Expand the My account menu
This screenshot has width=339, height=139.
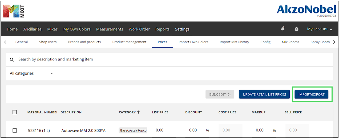[x=320, y=29]
